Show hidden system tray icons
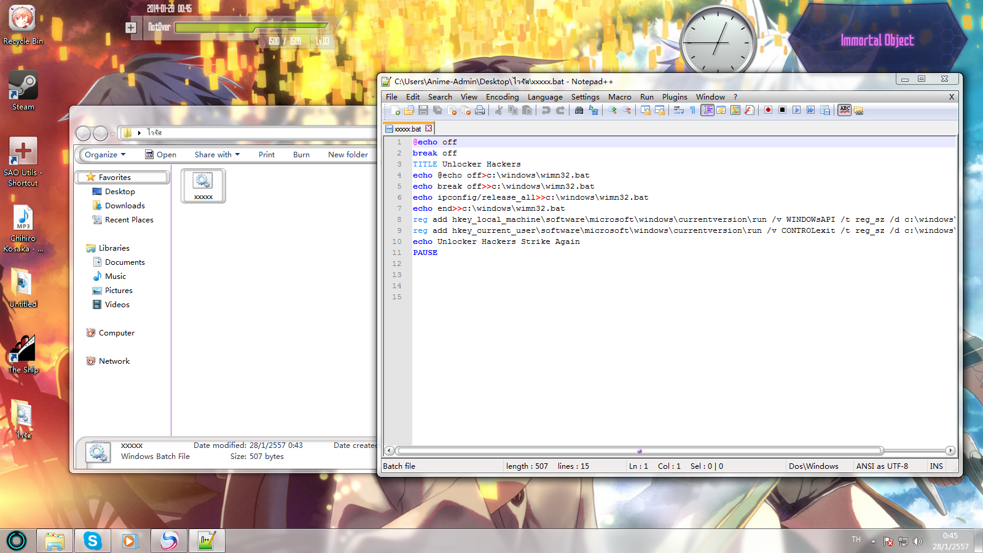The width and height of the screenshot is (983, 553). click(x=873, y=541)
